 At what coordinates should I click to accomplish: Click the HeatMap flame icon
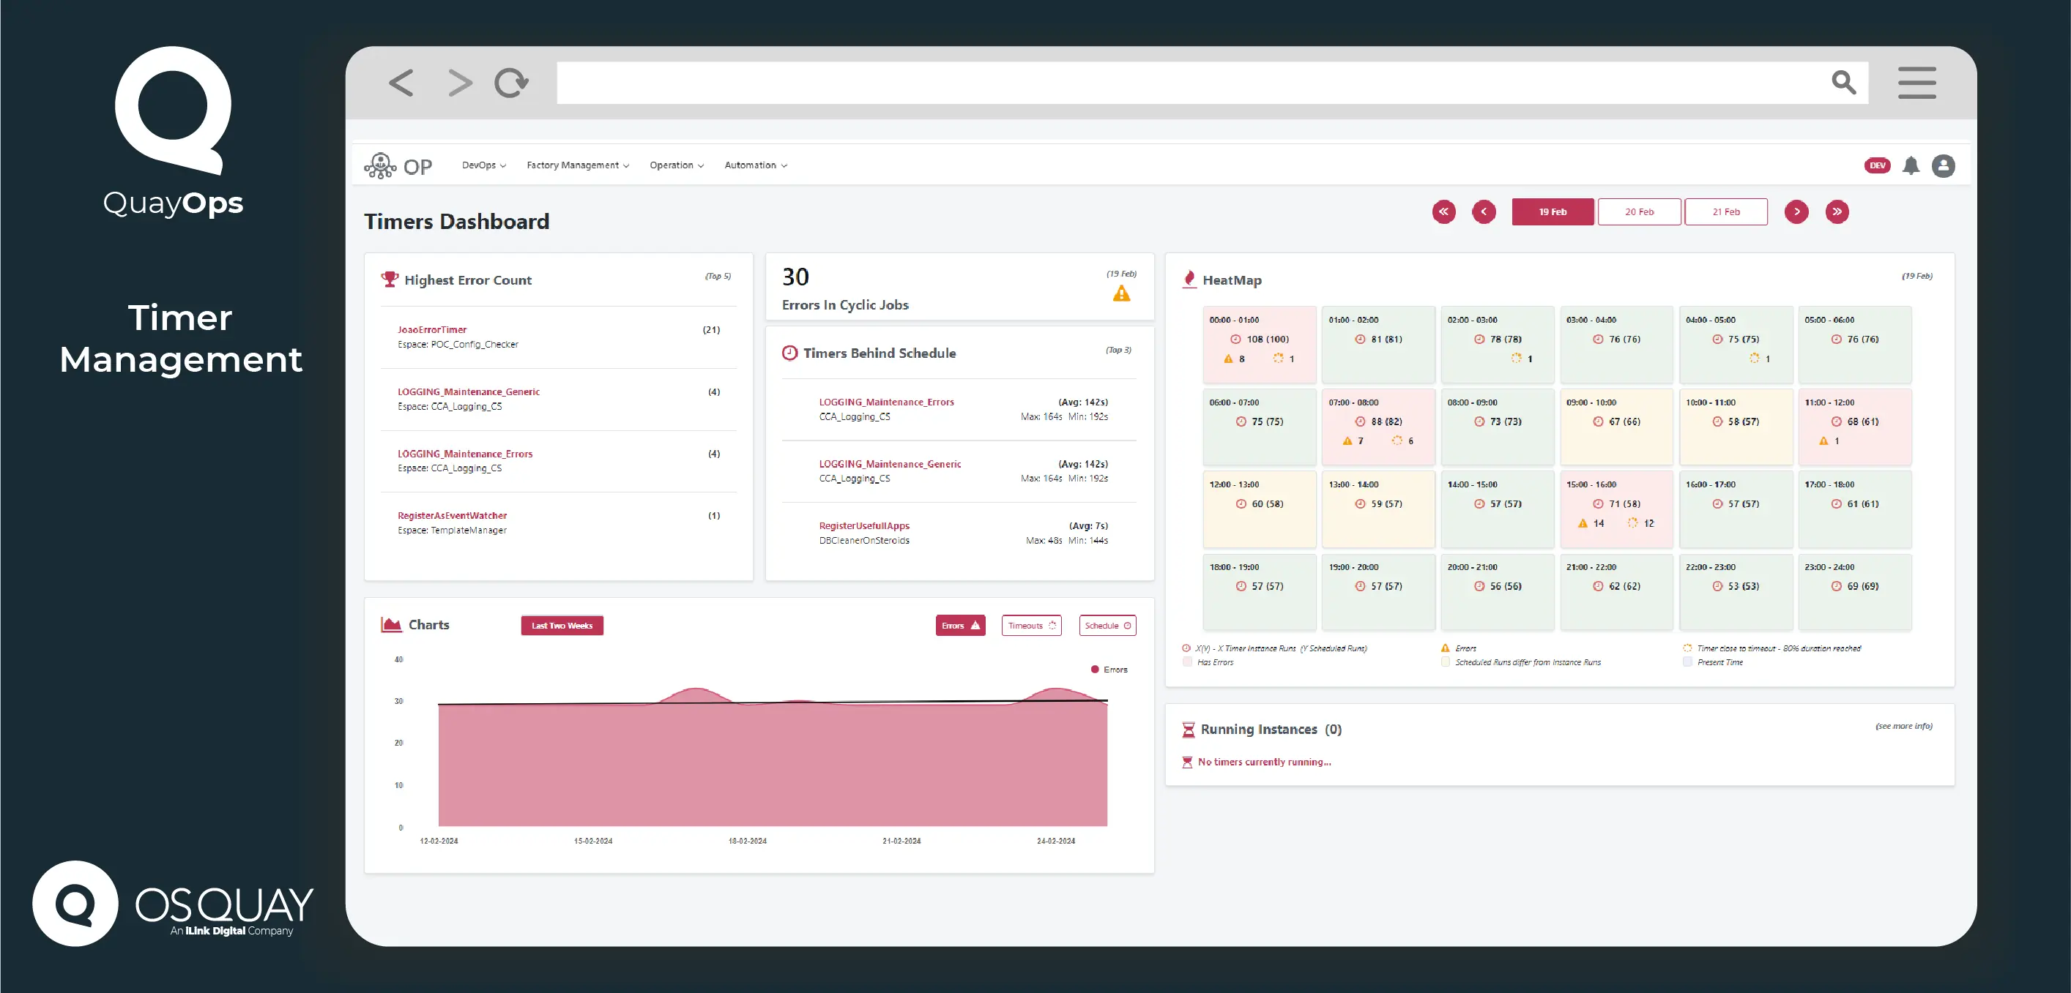pos(1189,279)
